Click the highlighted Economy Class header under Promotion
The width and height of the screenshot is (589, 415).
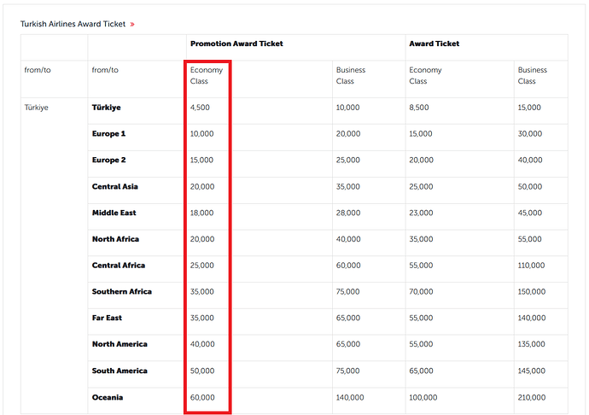(206, 75)
